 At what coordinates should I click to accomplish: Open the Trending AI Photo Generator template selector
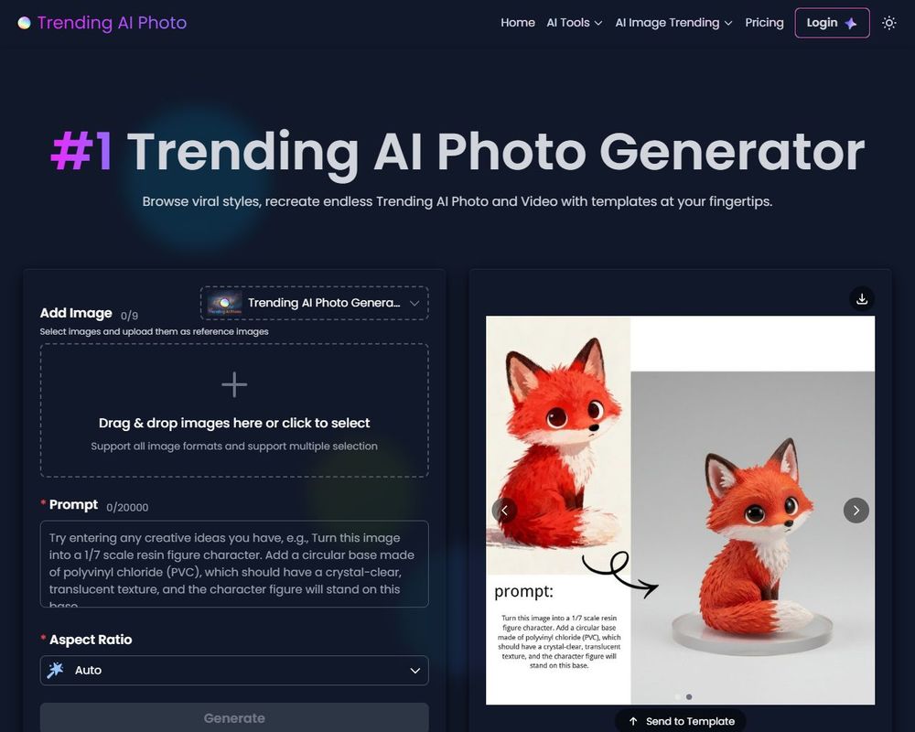tap(316, 302)
